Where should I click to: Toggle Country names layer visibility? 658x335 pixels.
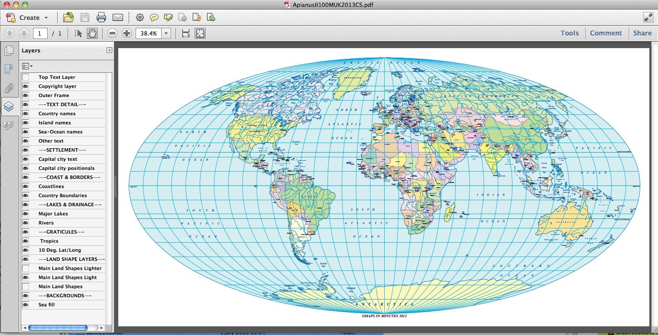tap(26, 114)
